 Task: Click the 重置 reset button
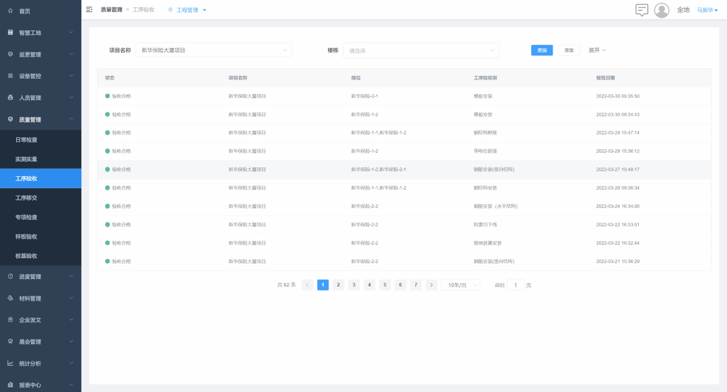click(569, 50)
